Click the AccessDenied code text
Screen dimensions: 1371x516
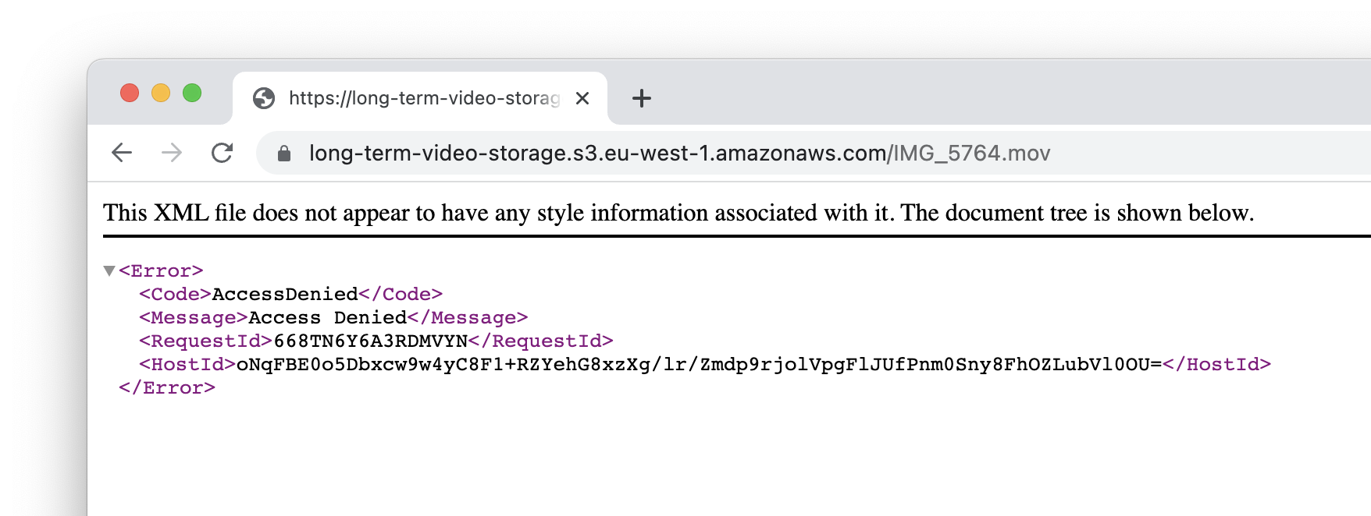pos(285,295)
